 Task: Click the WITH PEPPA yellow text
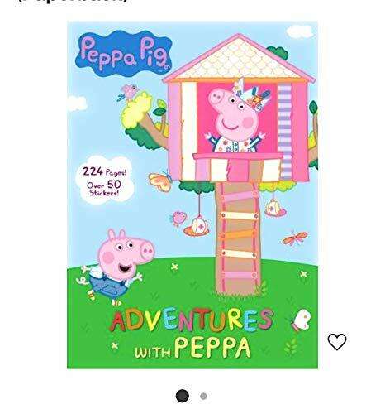pos(192,348)
